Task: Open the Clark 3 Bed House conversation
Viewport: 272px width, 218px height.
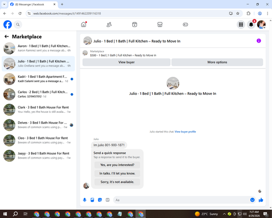Action: click(38, 110)
